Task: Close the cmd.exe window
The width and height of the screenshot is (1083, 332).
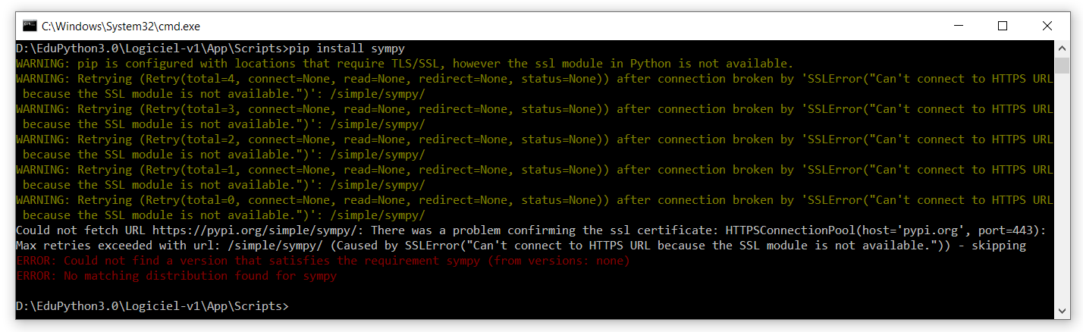Action: click(x=1047, y=26)
